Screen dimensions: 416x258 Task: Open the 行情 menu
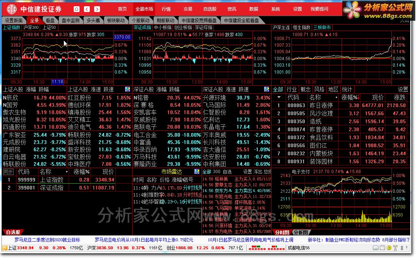click(x=166, y=9)
